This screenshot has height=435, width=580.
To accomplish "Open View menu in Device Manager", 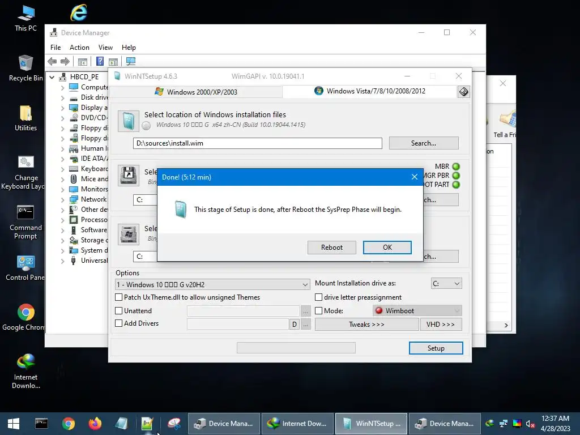I will point(105,48).
